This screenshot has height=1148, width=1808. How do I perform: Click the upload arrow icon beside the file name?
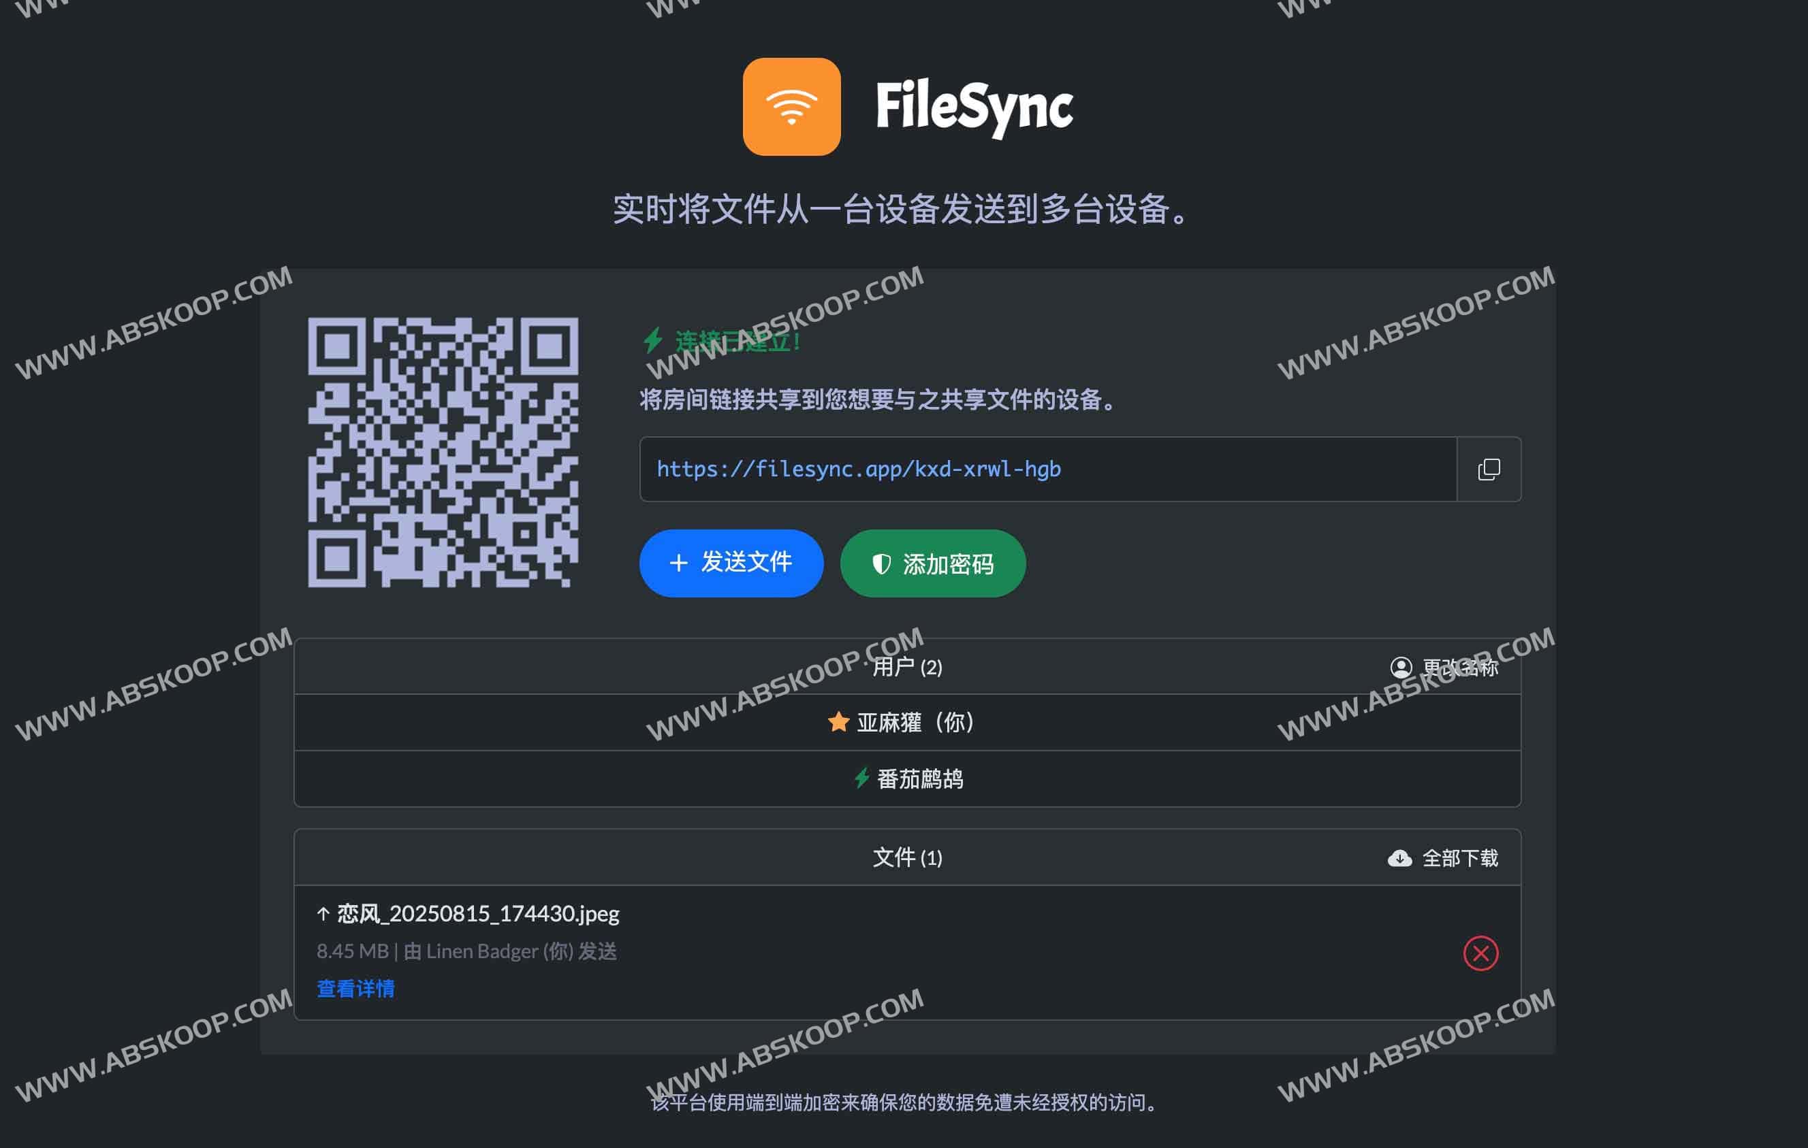coord(323,913)
